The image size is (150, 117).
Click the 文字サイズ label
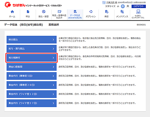point(110,6)
